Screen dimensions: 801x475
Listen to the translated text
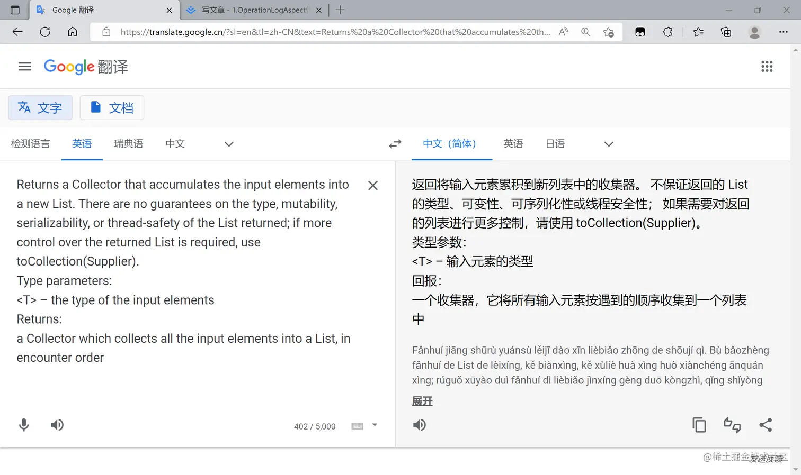click(x=420, y=425)
